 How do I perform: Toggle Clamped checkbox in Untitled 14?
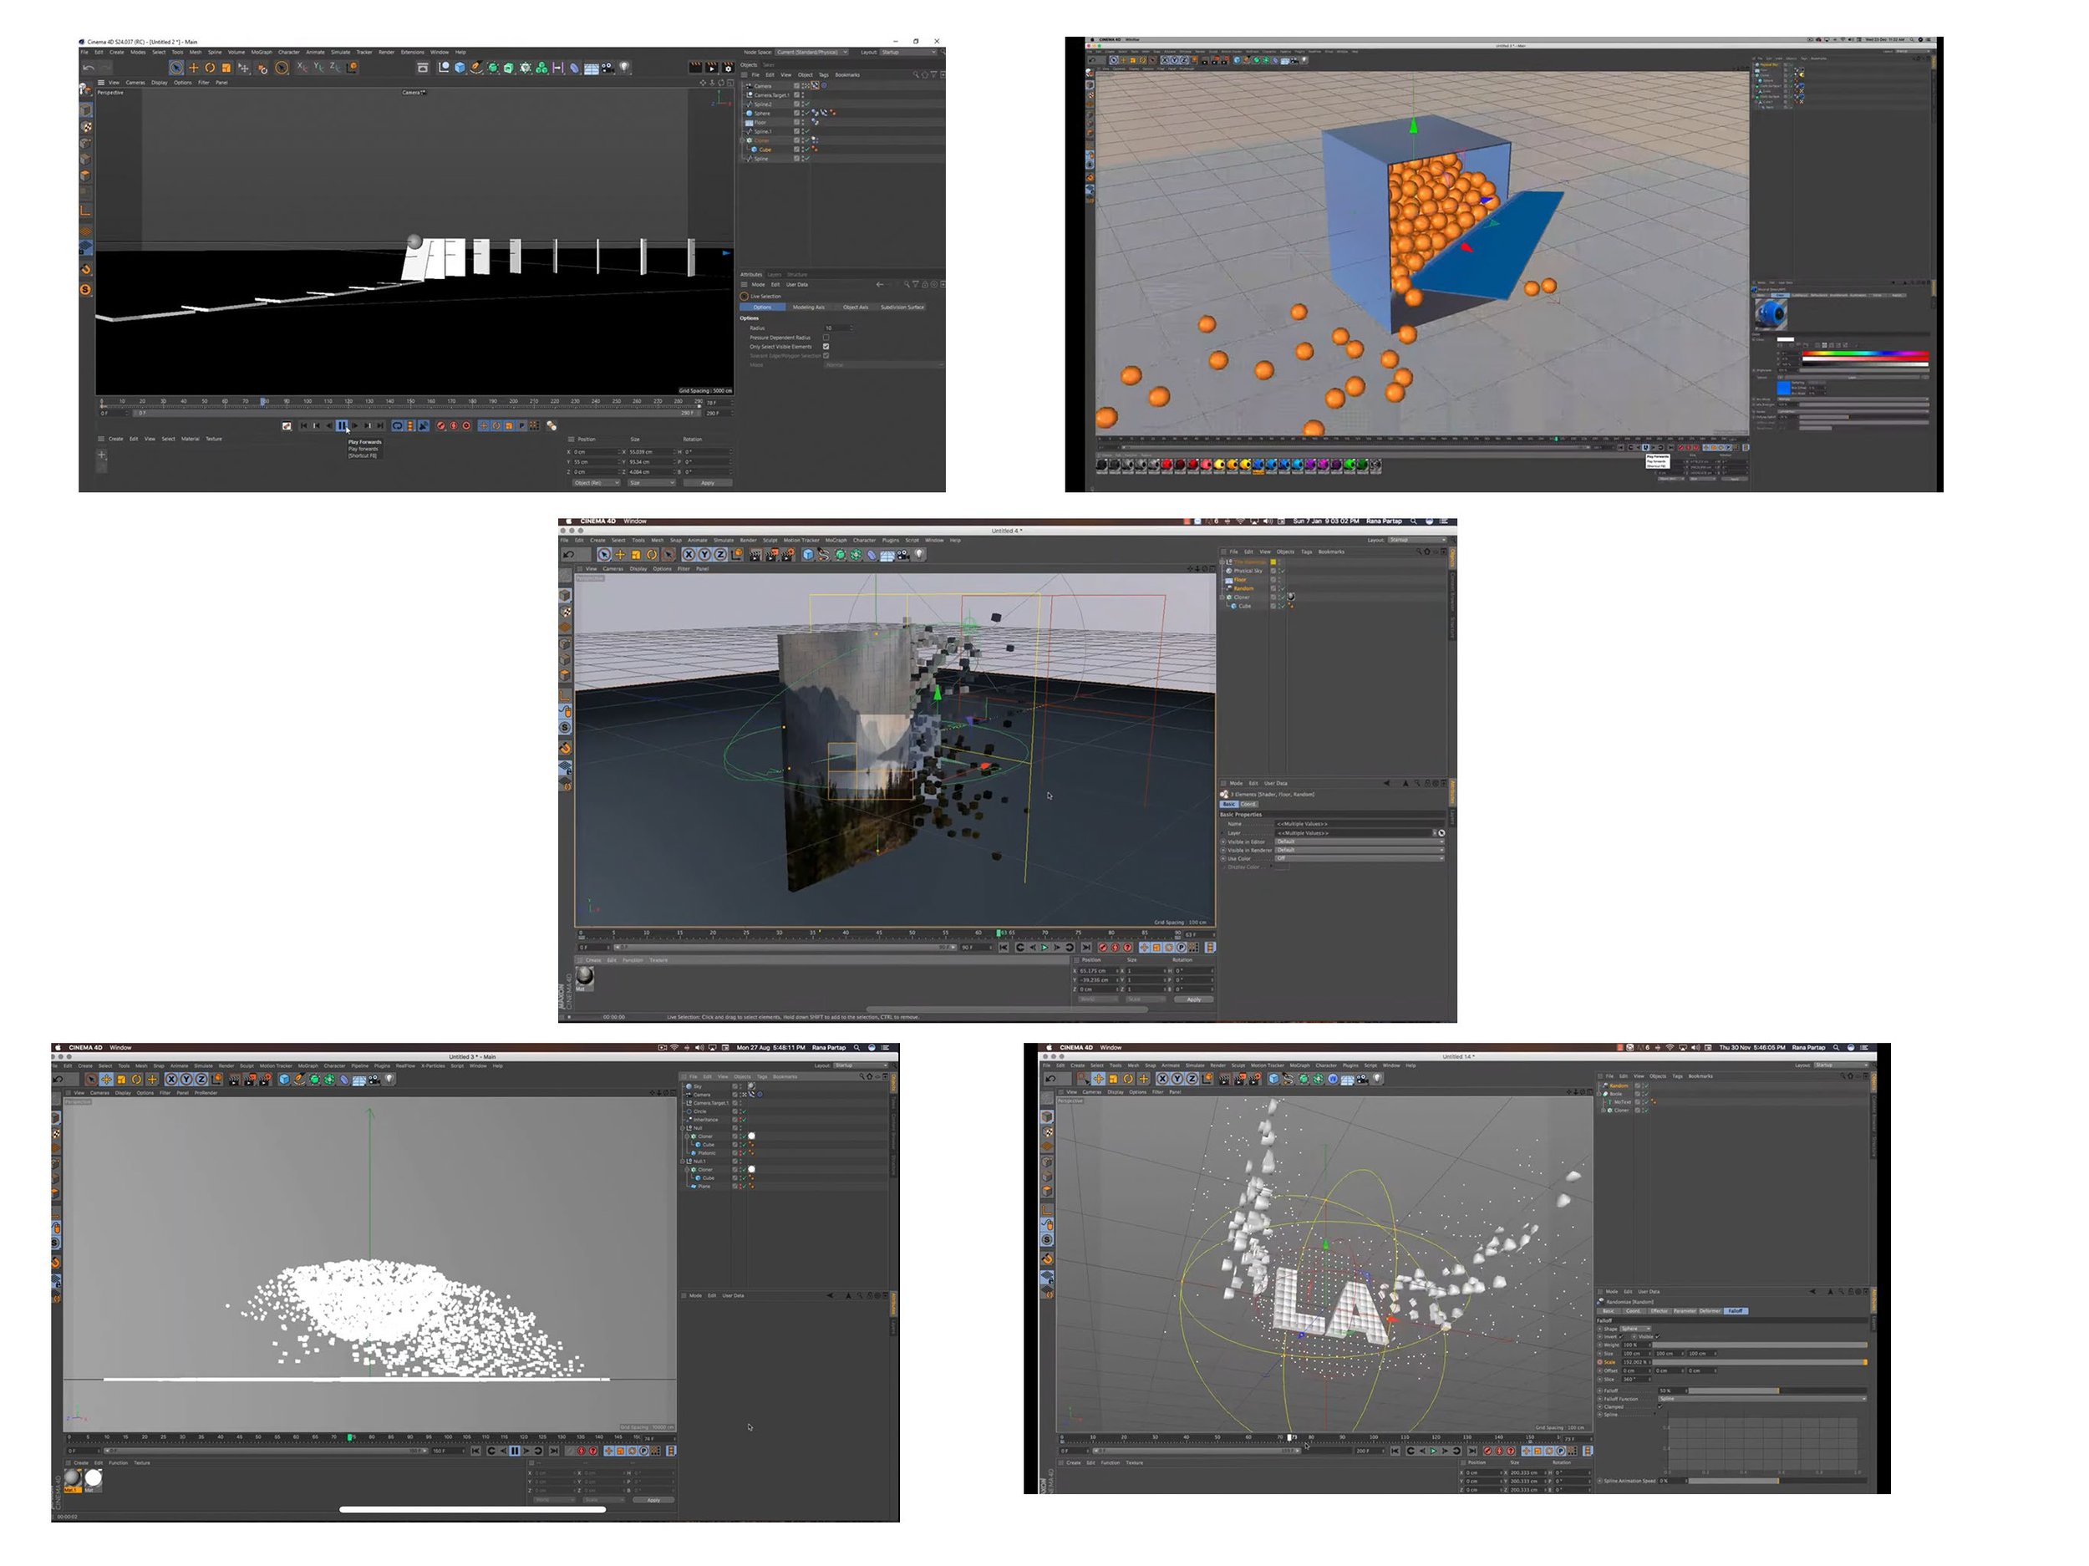click(1659, 1406)
